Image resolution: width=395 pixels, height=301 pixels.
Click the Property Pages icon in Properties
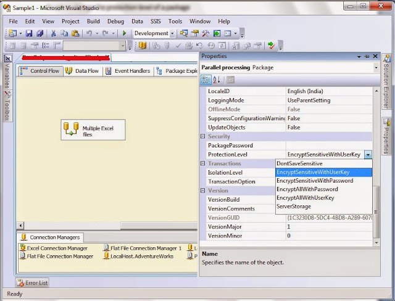pos(230,80)
